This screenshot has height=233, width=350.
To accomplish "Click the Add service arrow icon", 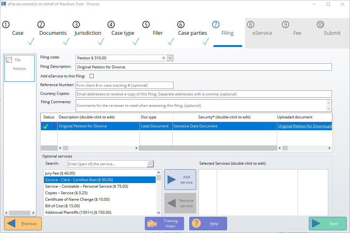I will [x=172, y=180].
